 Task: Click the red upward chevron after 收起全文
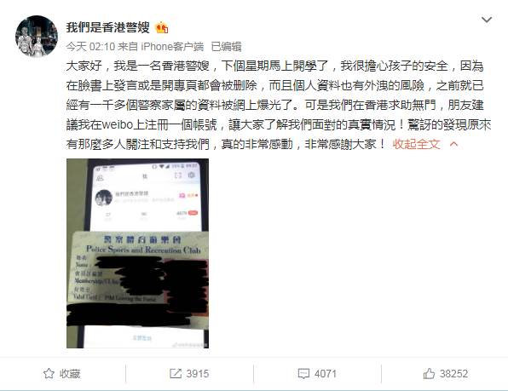pyautogui.click(x=454, y=144)
